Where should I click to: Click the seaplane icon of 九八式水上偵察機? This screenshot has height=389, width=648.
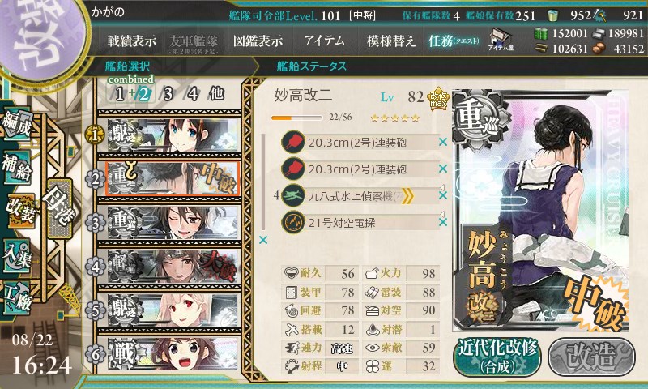pyautogui.click(x=293, y=195)
